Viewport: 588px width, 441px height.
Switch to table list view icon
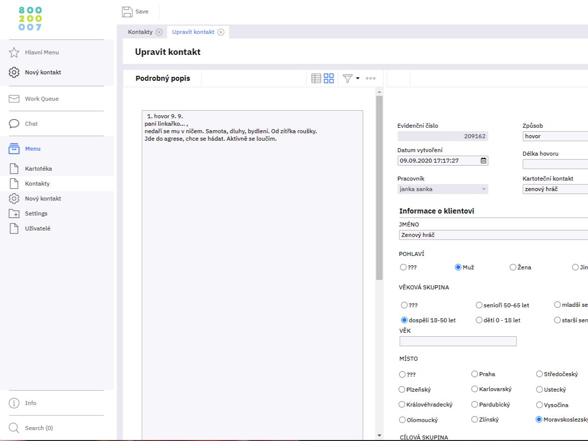[316, 78]
